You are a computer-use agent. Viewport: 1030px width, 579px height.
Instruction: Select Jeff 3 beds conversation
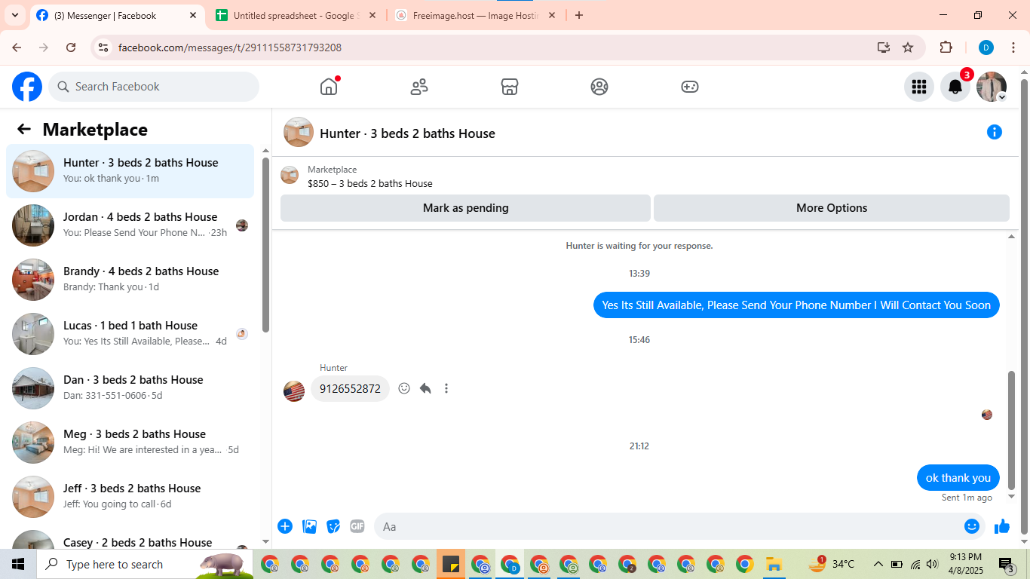130,497
